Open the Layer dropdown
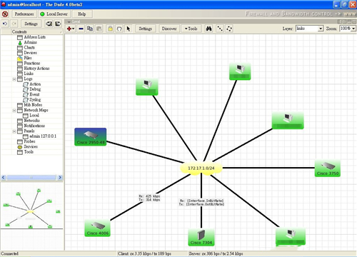The image size is (357, 257). (309, 29)
